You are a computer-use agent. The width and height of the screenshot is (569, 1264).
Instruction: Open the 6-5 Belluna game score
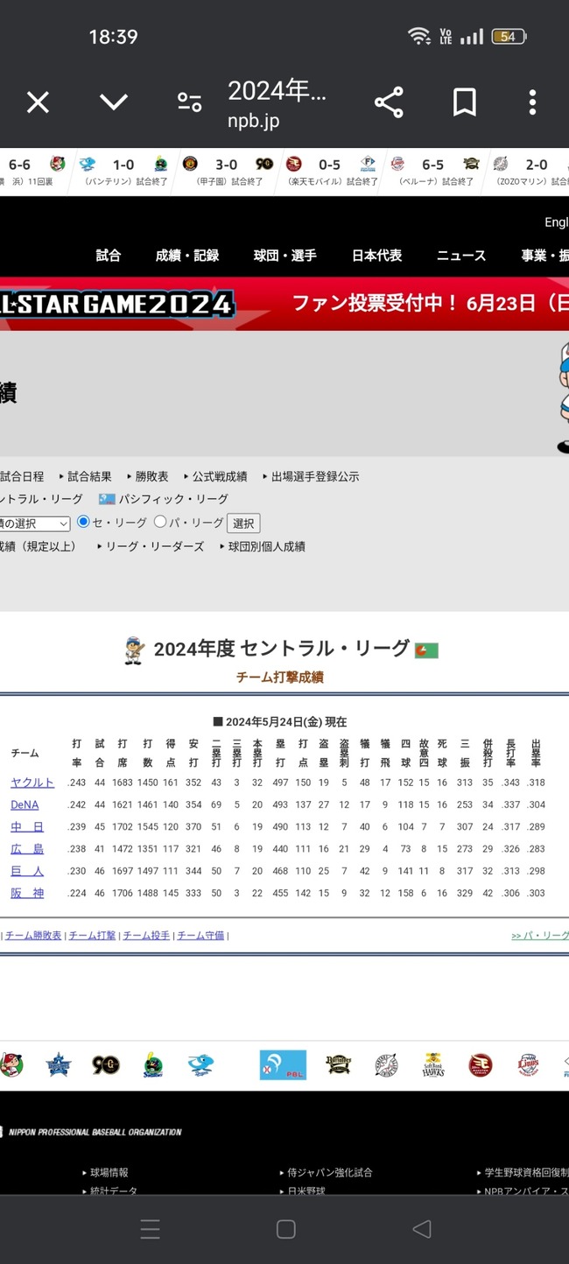pos(435,171)
